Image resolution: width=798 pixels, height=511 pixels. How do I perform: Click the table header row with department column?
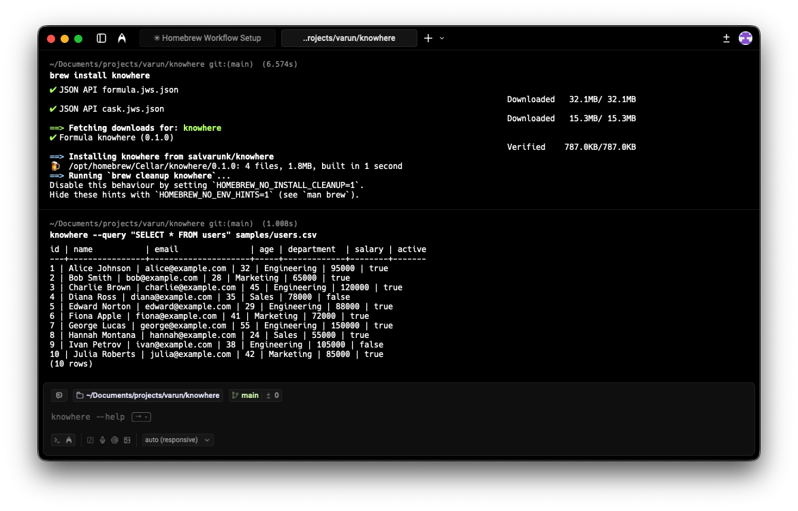[x=238, y=249]
